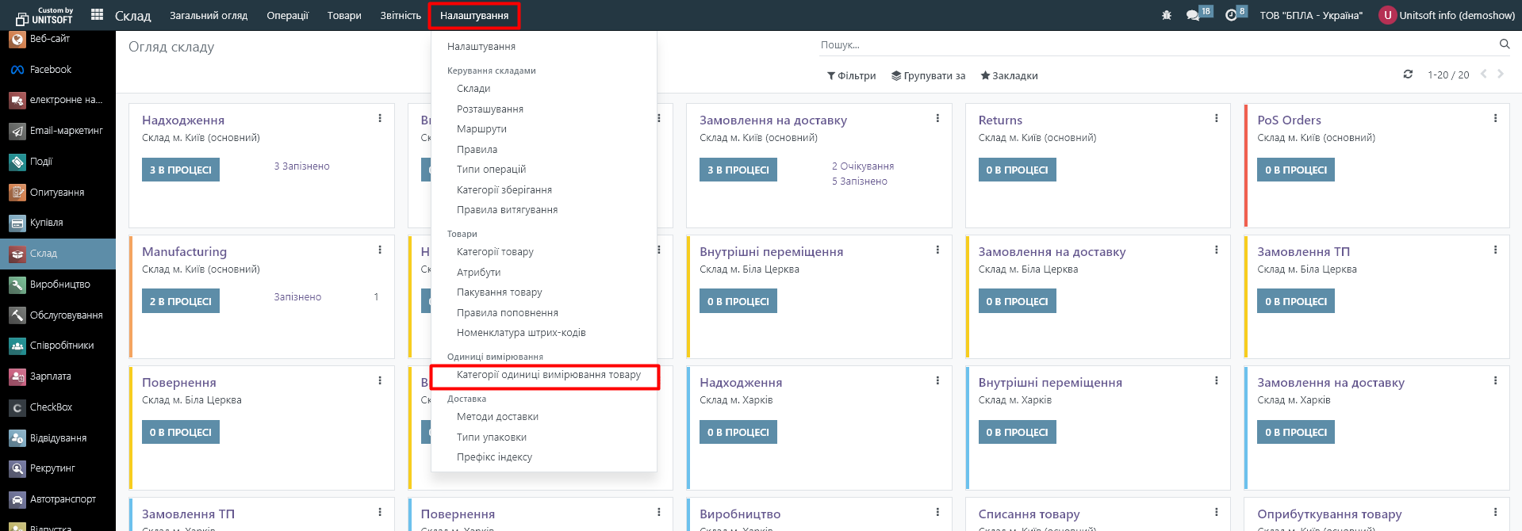Expand the Групувати за dropdown
Screen dimensions: 1522x531
(928, 76)
